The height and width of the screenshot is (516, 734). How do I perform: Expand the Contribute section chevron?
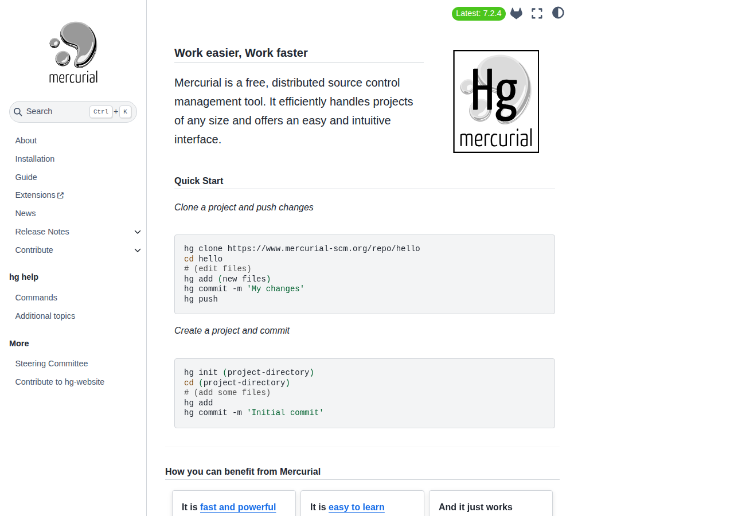(x=138, y=251)
